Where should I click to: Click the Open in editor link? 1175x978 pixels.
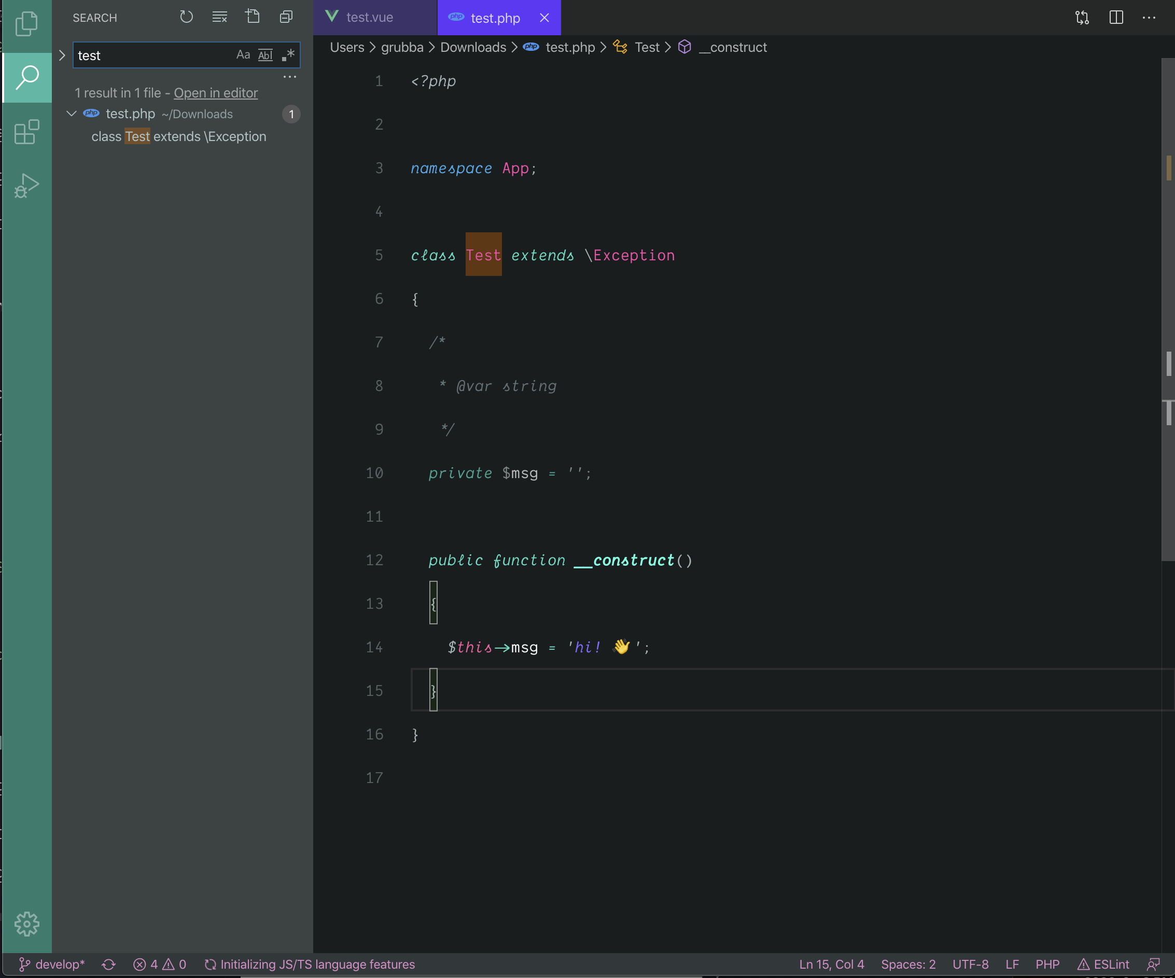pyautogui.click(x=215, y=93)
